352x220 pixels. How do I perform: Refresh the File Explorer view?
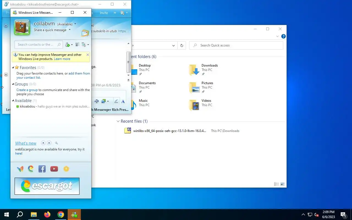[x=182, y=45]
